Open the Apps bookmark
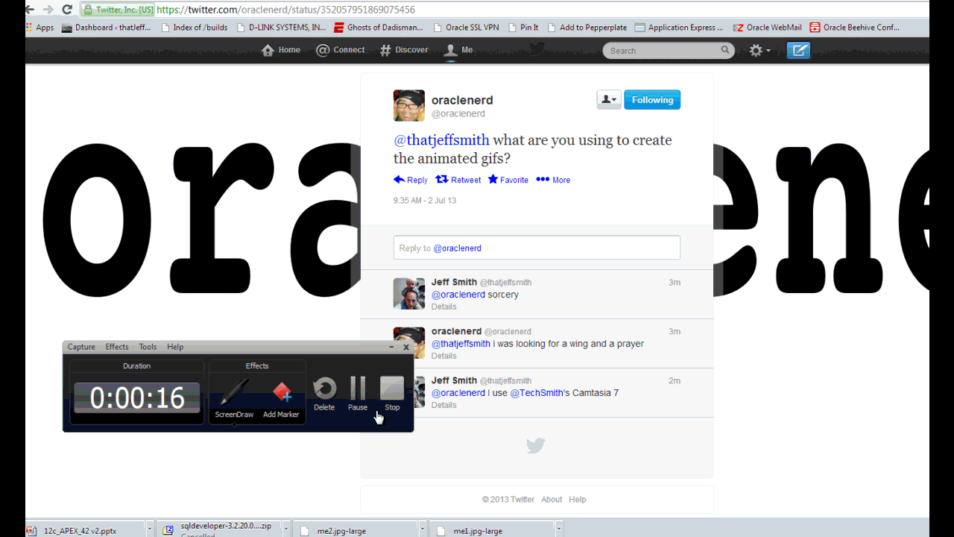 coord(40,28)
